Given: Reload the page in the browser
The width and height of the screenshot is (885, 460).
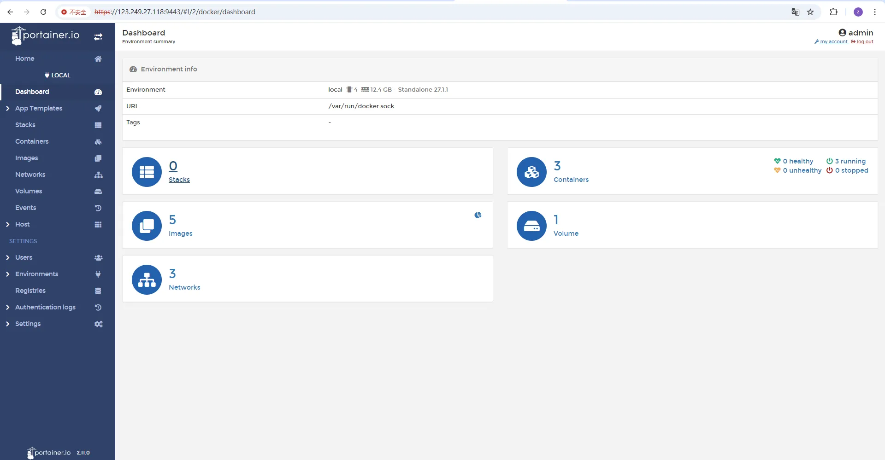Looking at the screenshot, I should [x=43, y=12].
